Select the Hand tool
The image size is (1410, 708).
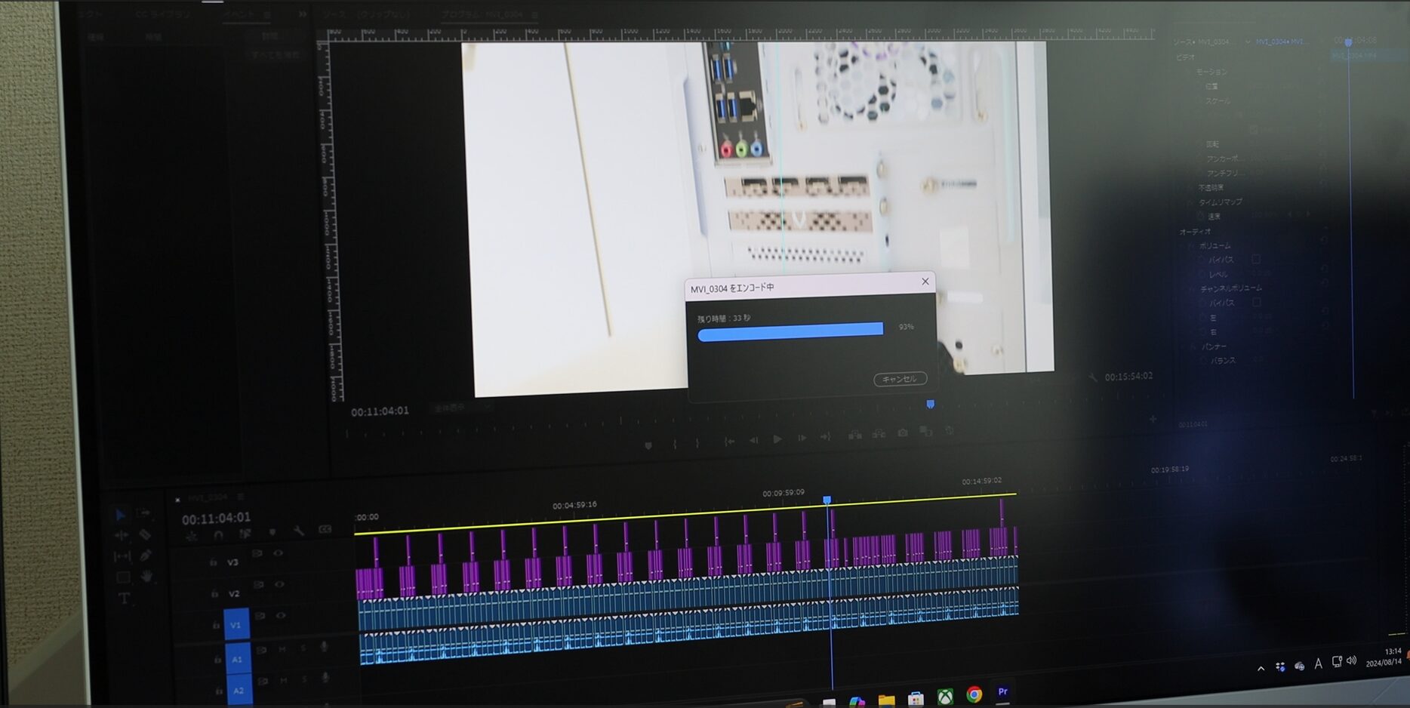pos(146,576)
